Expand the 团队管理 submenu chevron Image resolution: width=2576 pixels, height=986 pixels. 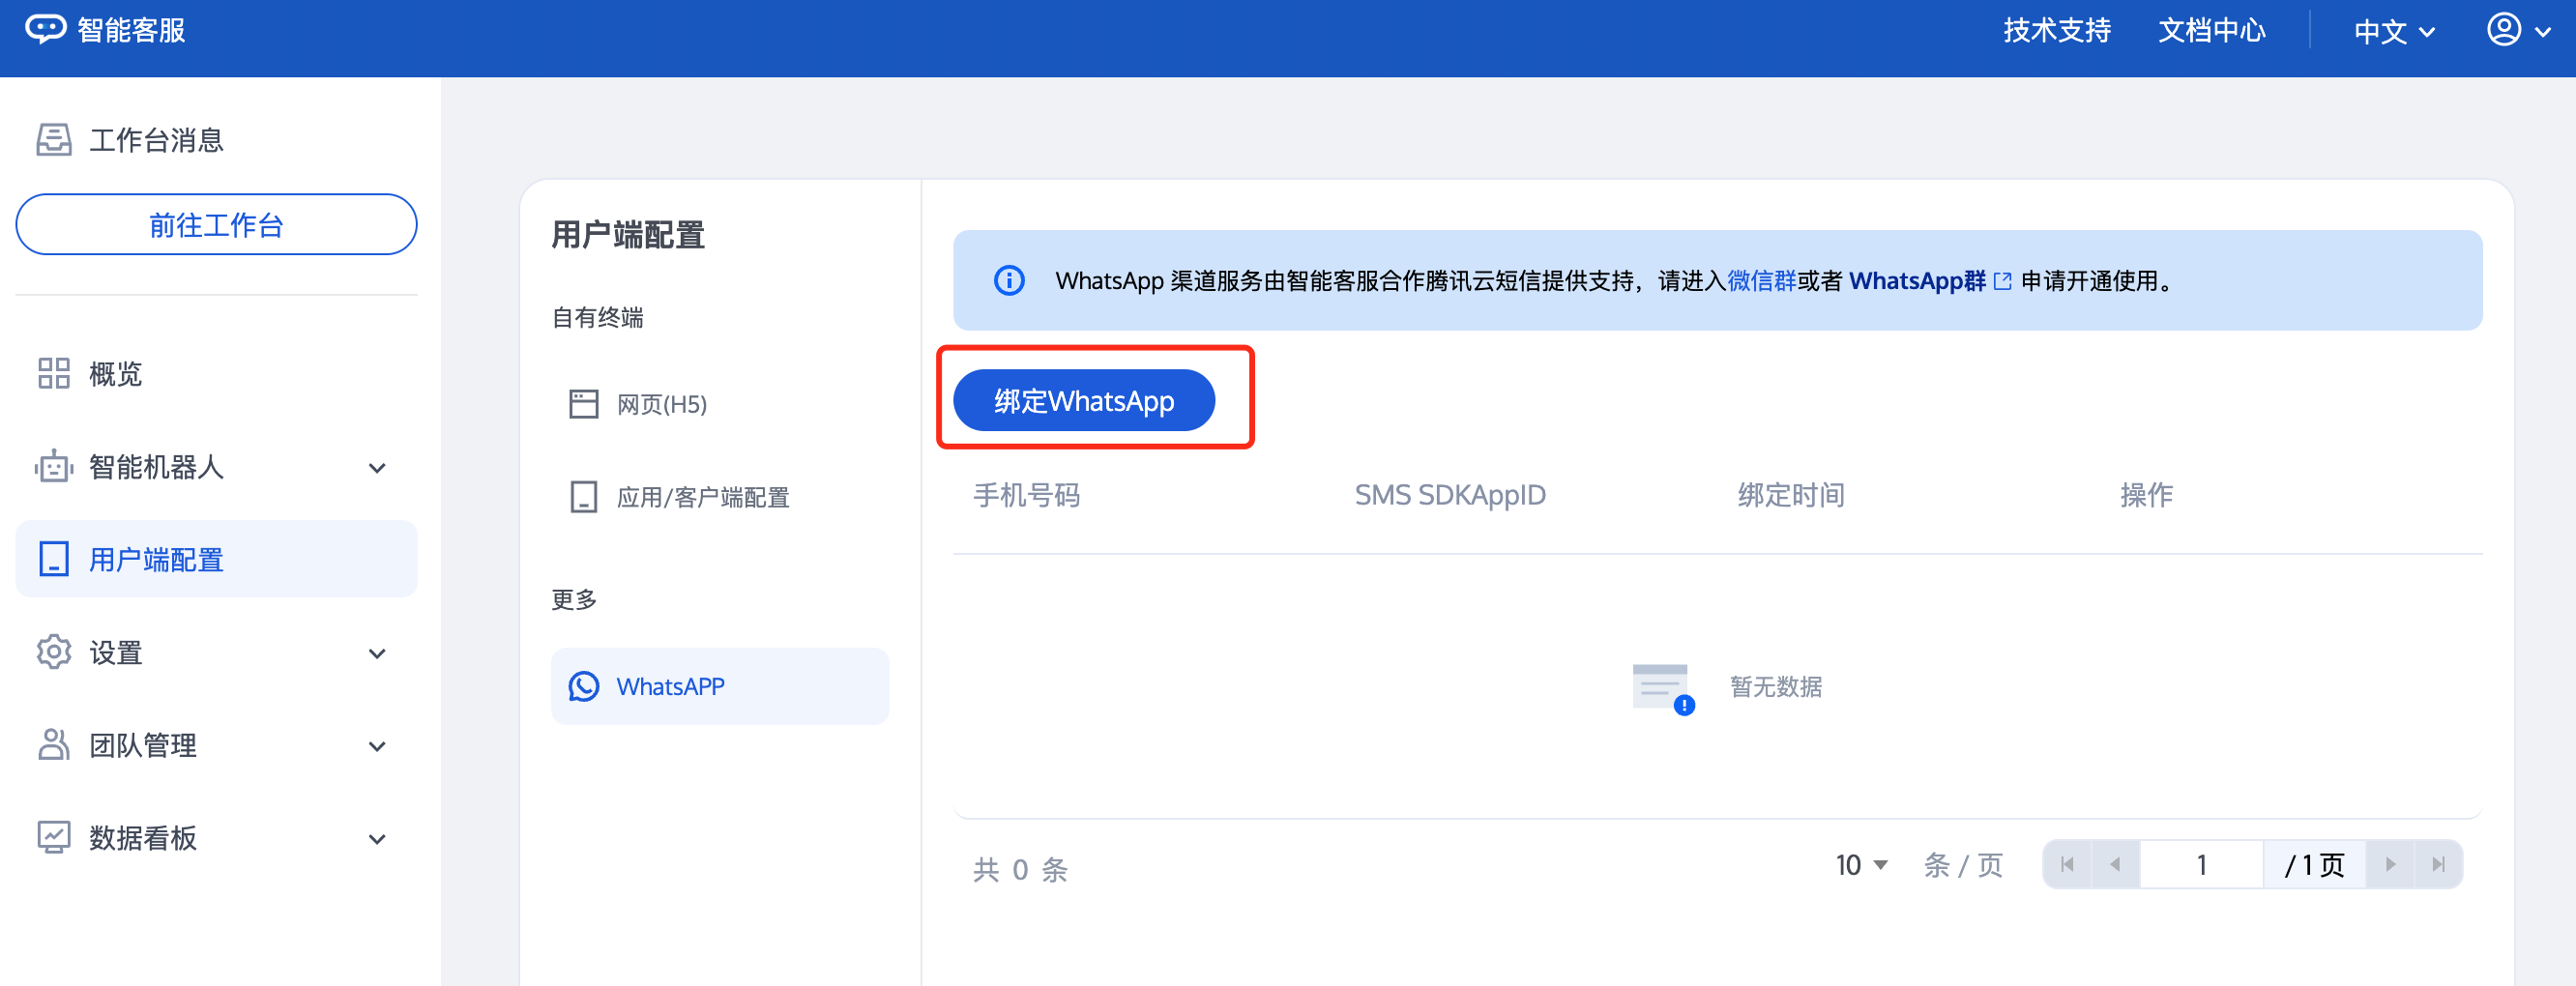[x=377, y=747]
